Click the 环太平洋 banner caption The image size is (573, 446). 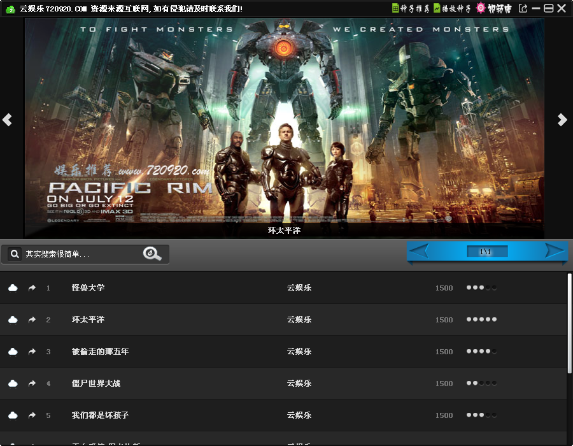tap(284, 230)
